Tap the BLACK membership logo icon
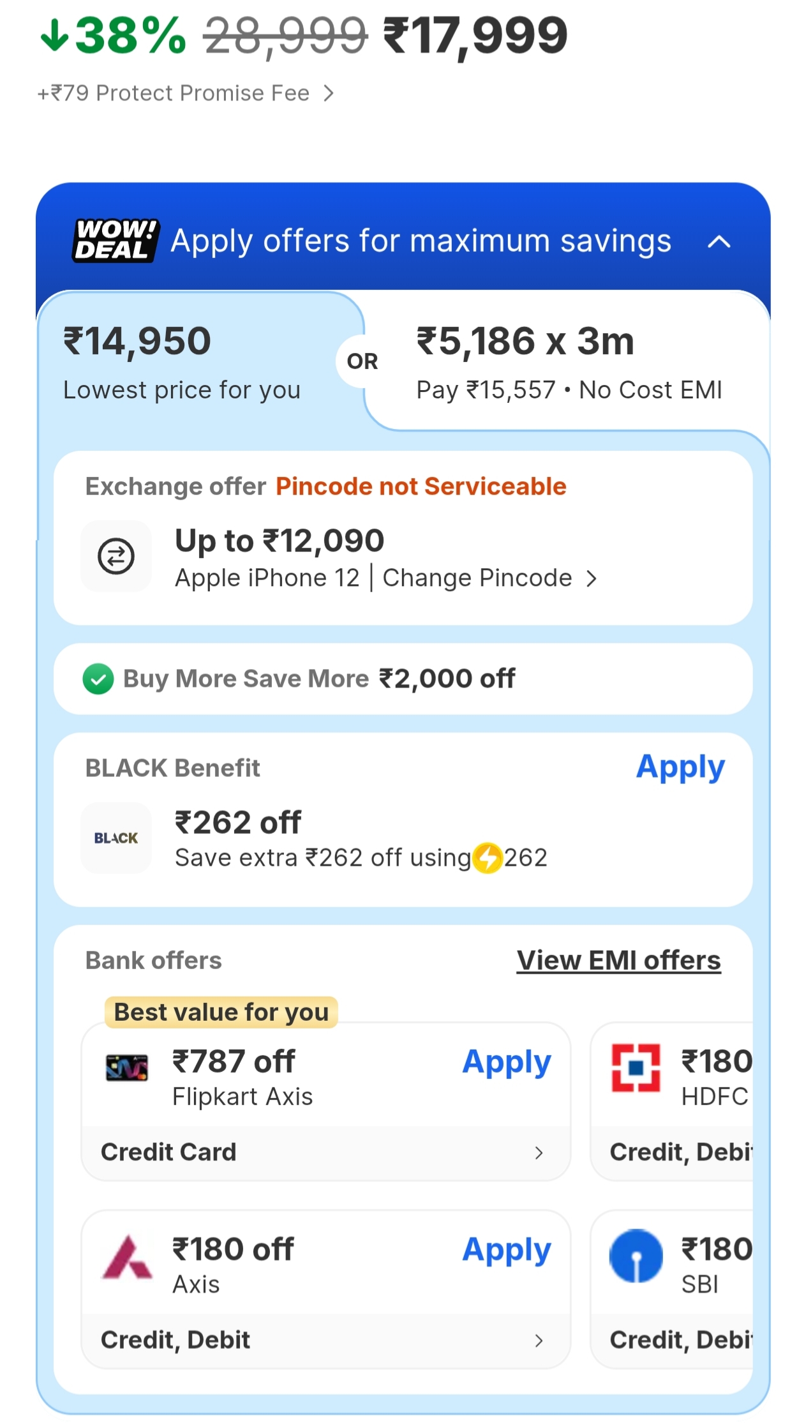 coord(116,838)
